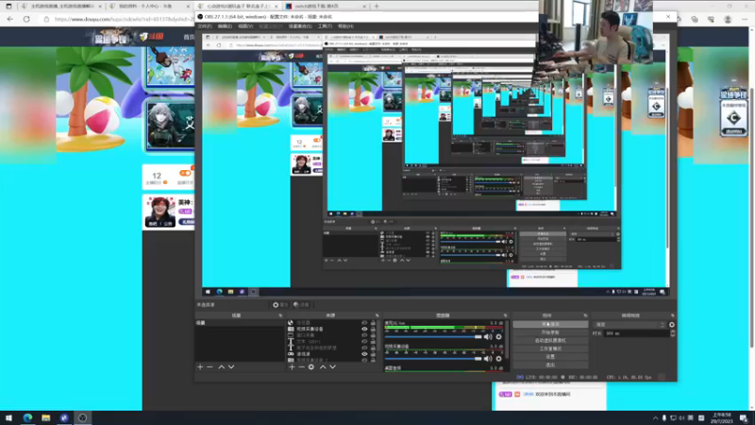755x425 pixels.
Task: Click 麦克风/Aux volume slider
Action: (433, 337)
